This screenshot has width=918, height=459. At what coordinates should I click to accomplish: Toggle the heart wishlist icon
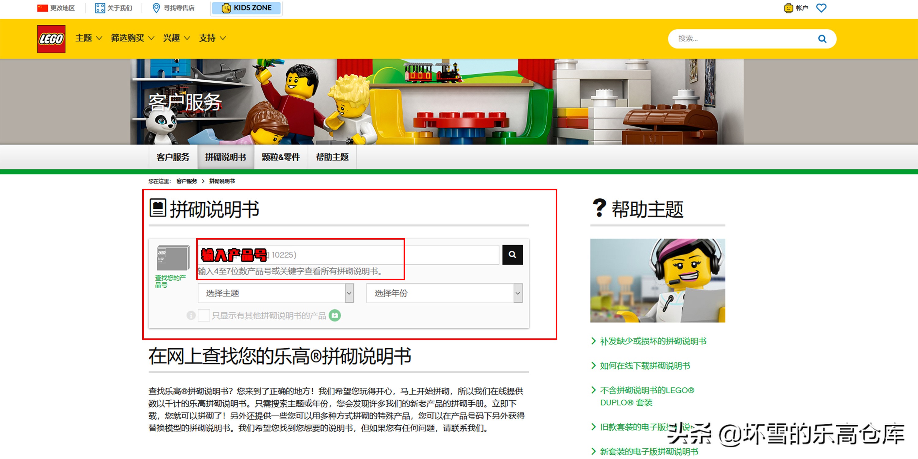[821, 7]
